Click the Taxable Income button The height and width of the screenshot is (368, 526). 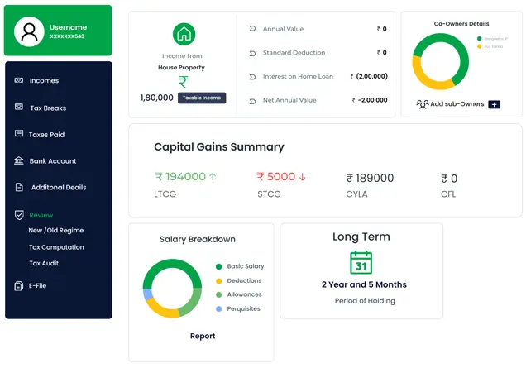201,98
